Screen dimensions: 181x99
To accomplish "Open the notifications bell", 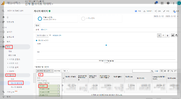I will point(156,3).
